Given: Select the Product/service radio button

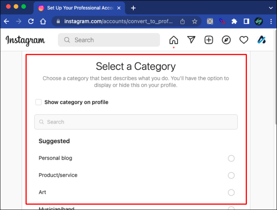Looking at the screenshot, I should coord(231,176).
